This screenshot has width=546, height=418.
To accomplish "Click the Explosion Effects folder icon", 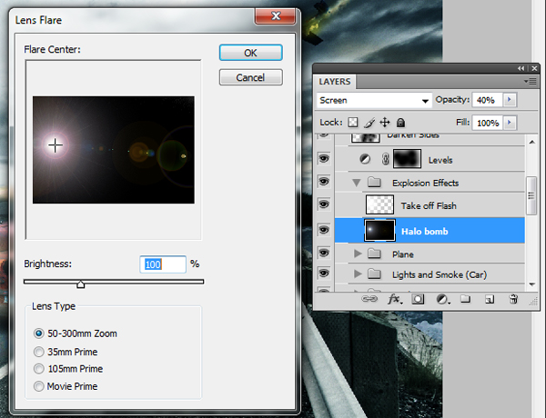I will (x=374, y=183).
